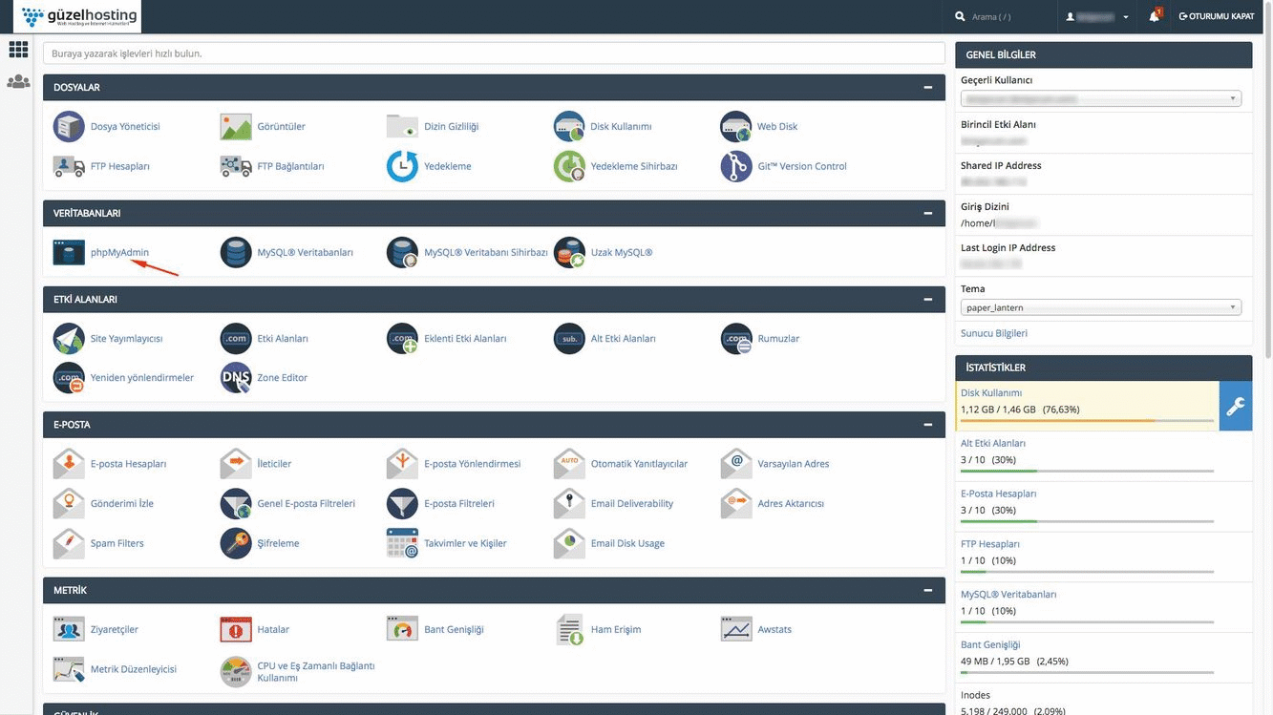The image size is (1273, 715).
Task: Click the Adres Aktarıcısı link
Action: (791, 503)
